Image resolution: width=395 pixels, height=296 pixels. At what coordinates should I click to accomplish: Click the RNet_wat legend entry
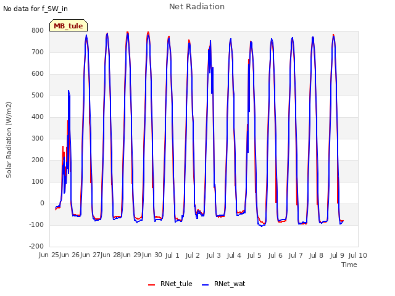(223, 284)
